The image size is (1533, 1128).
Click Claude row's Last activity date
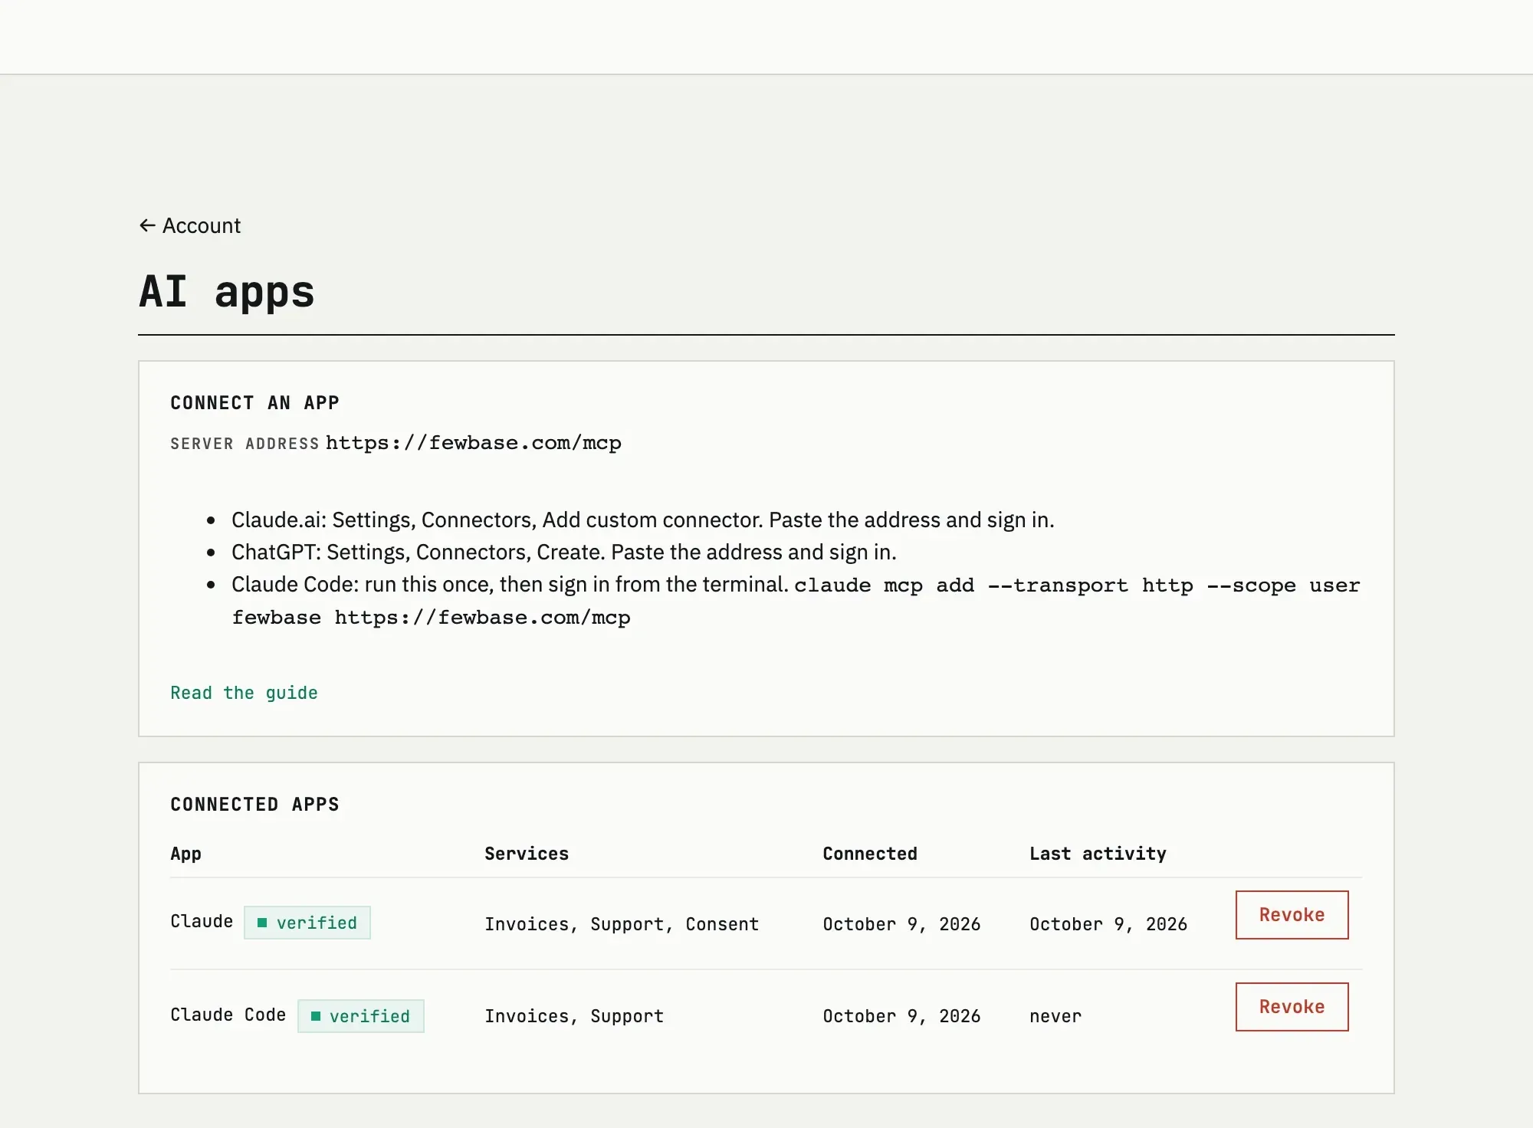pos(1108,924)
